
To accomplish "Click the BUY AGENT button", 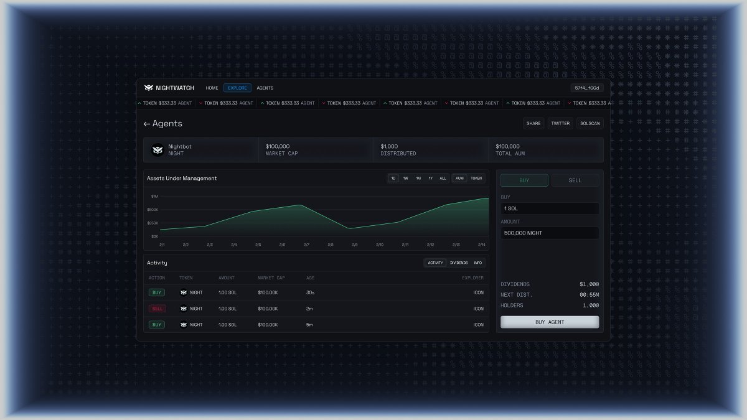I will click(550, 322).
